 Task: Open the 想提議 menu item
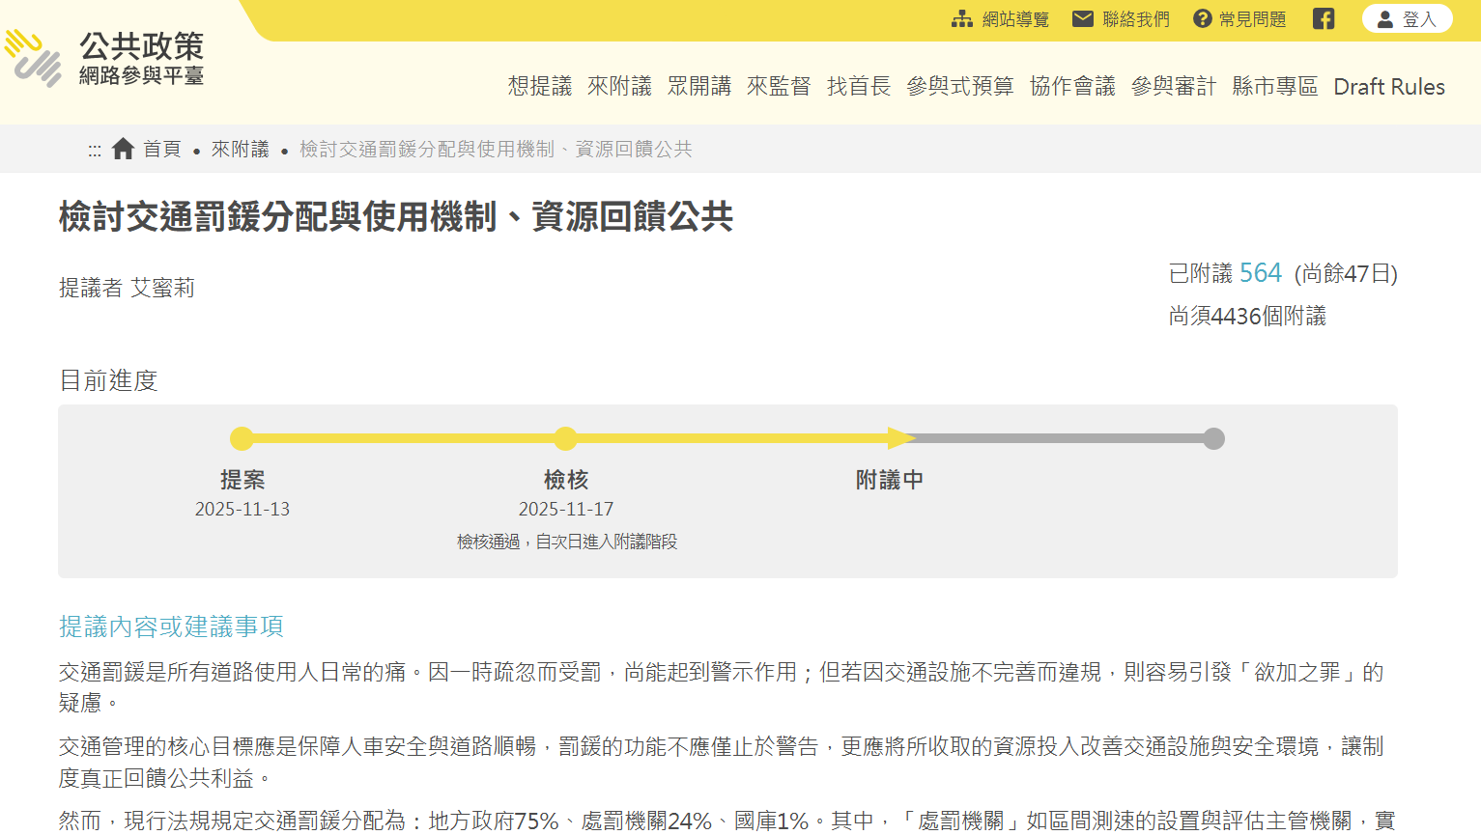pos(538,86)
